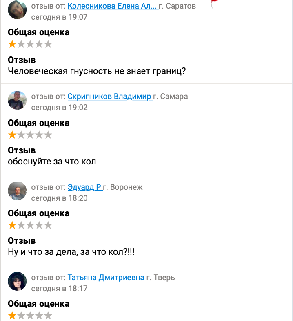Open Эдуард Р profile link

tap(84, 187)
